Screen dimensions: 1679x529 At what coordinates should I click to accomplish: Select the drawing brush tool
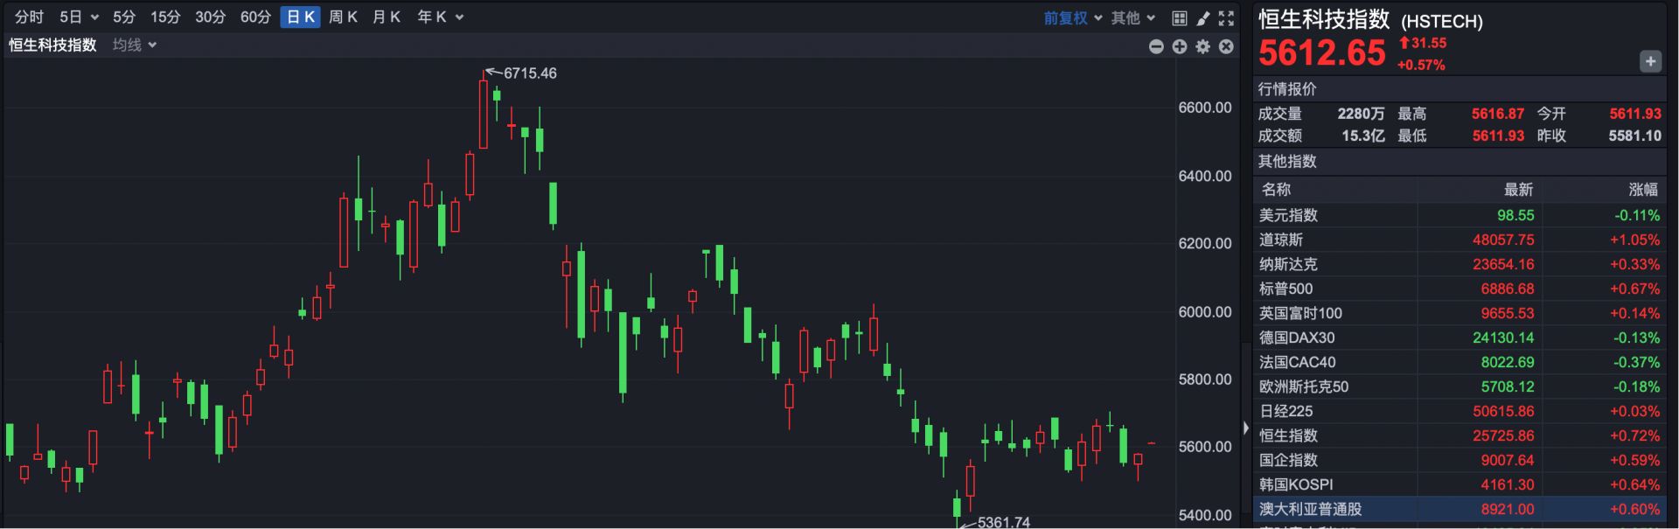(x=1203, y=17)
